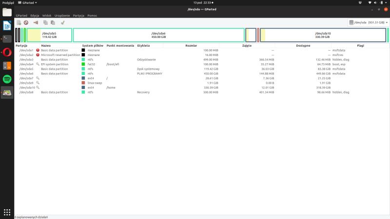Click the key mounted icon on /dev/sda4
The image size is (390, 219).
38,64
